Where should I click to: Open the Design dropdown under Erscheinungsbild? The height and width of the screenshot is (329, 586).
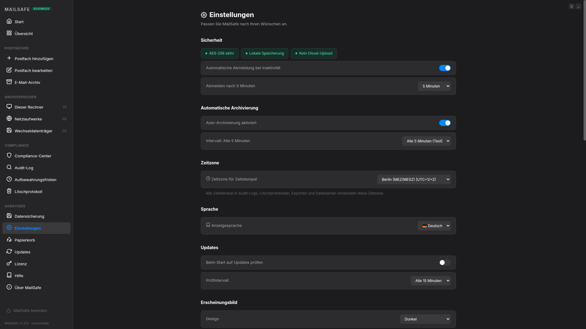pos(425,319)
